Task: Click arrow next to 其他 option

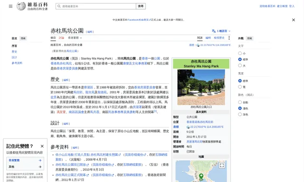Action: (40, 167)
